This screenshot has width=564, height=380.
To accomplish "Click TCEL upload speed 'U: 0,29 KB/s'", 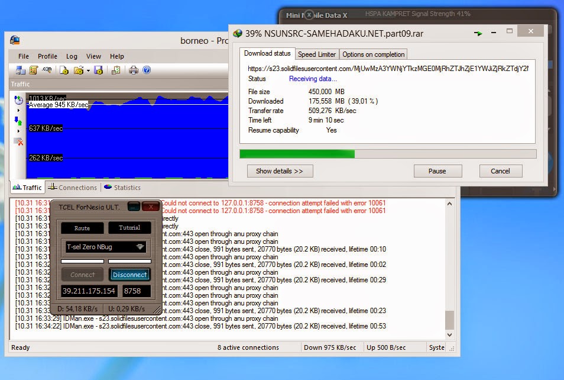I will pyautogui.click(x=127, y=309).
